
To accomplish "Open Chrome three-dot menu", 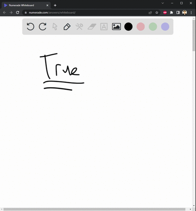I will click(191, 13).
